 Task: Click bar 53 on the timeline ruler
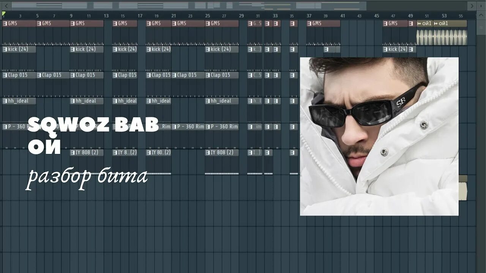click(x=444, y=16)
